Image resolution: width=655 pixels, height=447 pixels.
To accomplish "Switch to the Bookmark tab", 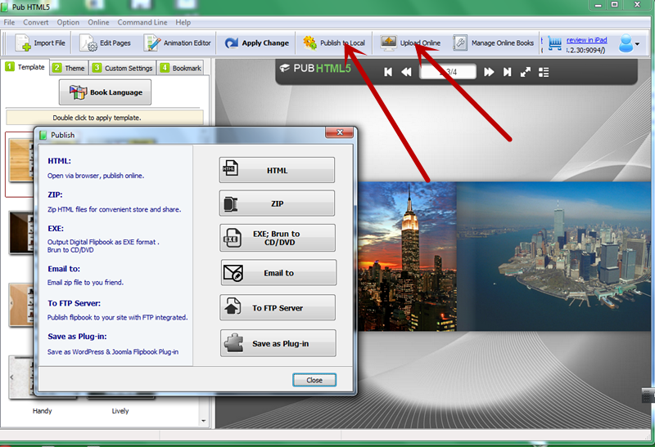I will click(x=180, y=68).
